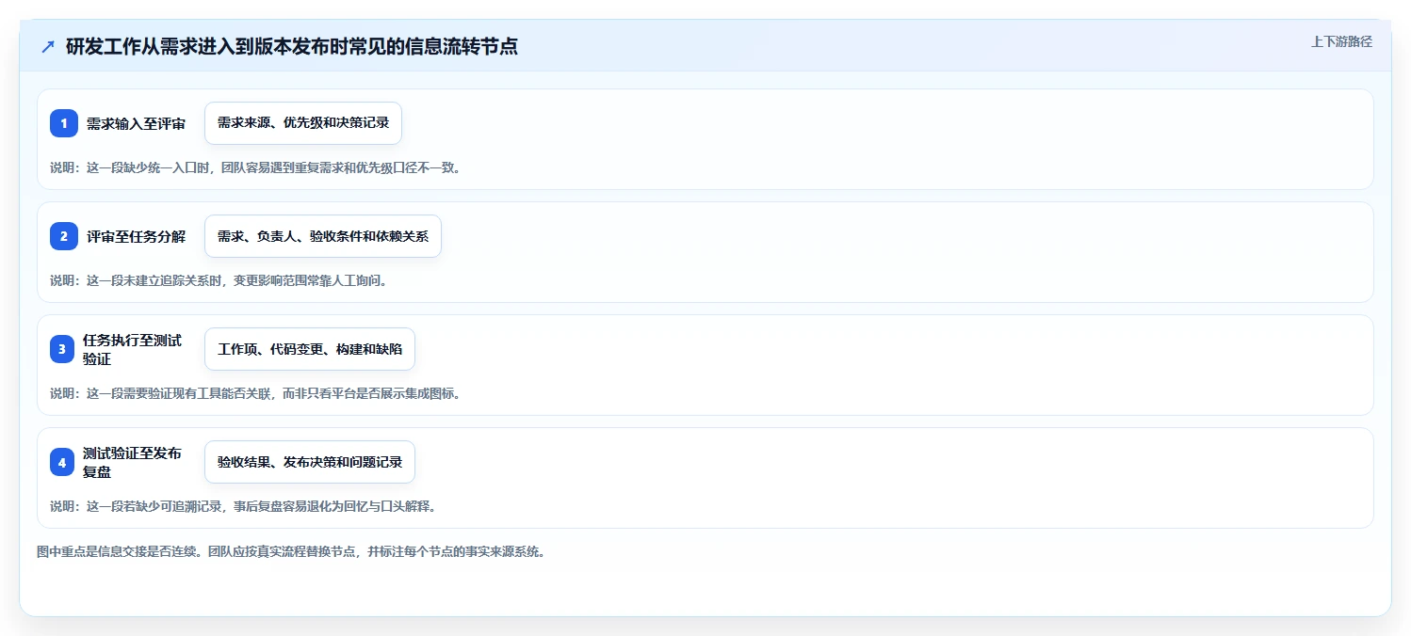Select step number 2 badge
This screenshot has width=1411, height=636.
pos(64,236)
